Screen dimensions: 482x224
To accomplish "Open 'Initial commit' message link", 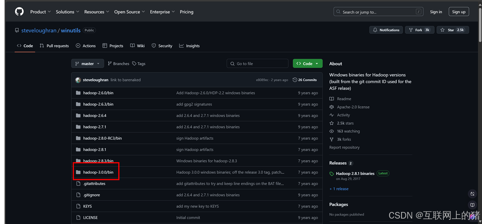I will [188, 217].
